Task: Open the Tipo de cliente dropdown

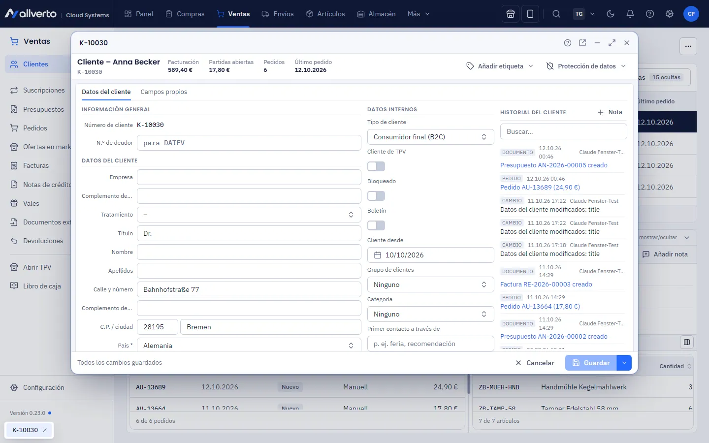Action: [x=431, y=137]
